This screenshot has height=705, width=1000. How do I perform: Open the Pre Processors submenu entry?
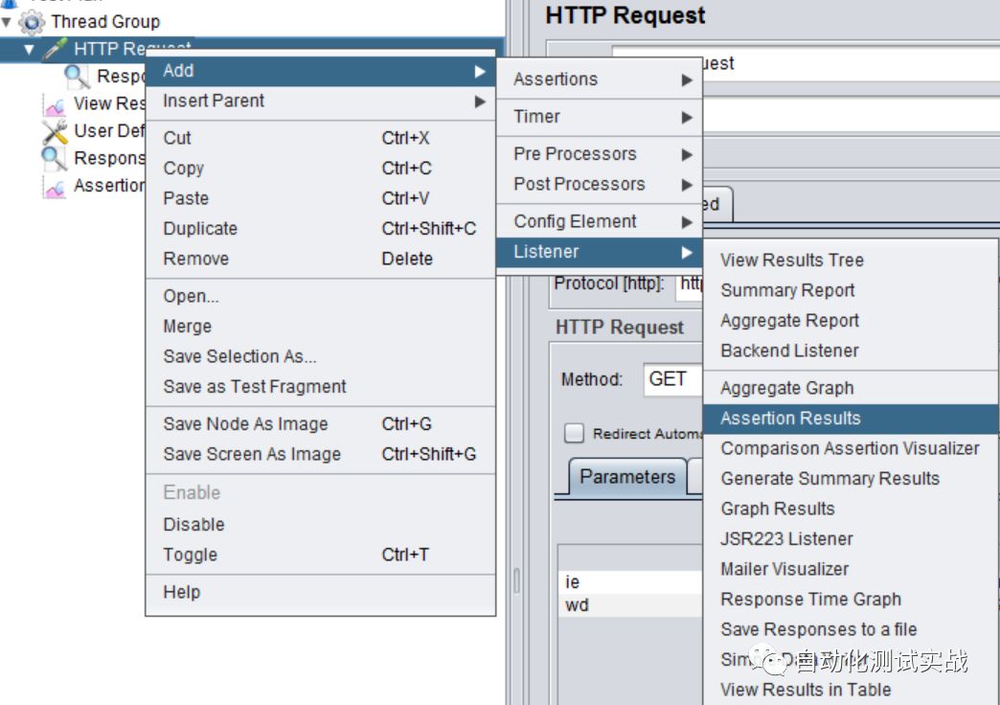(599, 154)
